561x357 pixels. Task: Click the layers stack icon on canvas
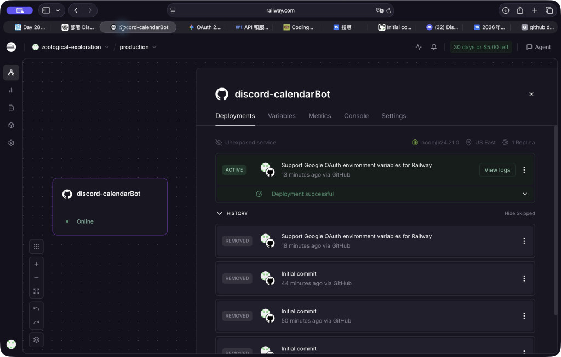[36, 340]
